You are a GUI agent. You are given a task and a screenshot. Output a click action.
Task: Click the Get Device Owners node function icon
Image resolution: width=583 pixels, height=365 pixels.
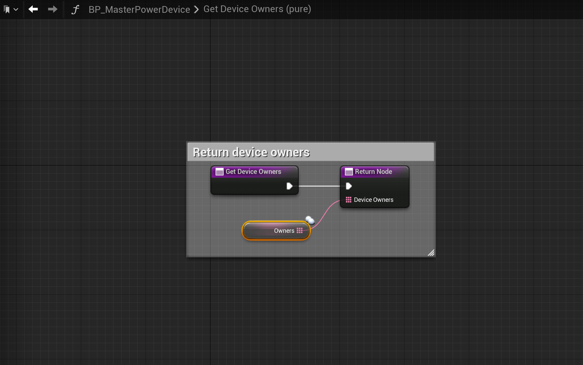pos(220,172)
